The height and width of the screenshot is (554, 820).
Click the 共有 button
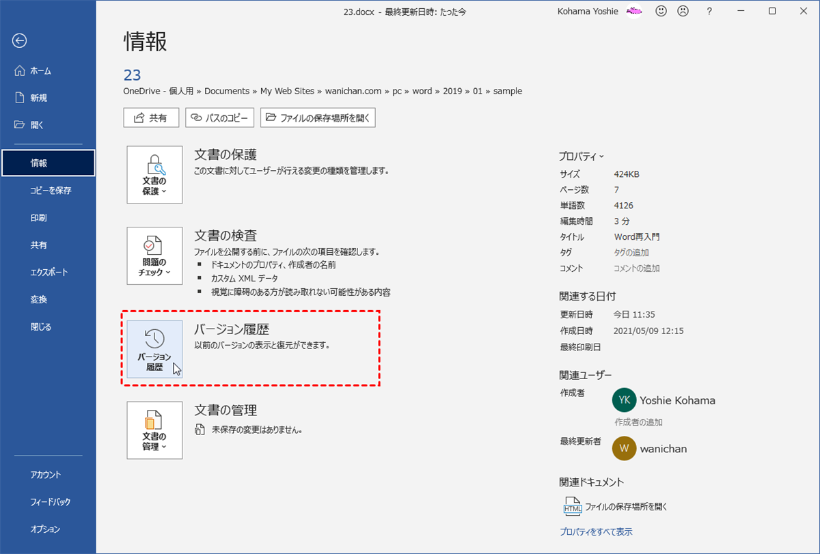click(x=151, y=117)
